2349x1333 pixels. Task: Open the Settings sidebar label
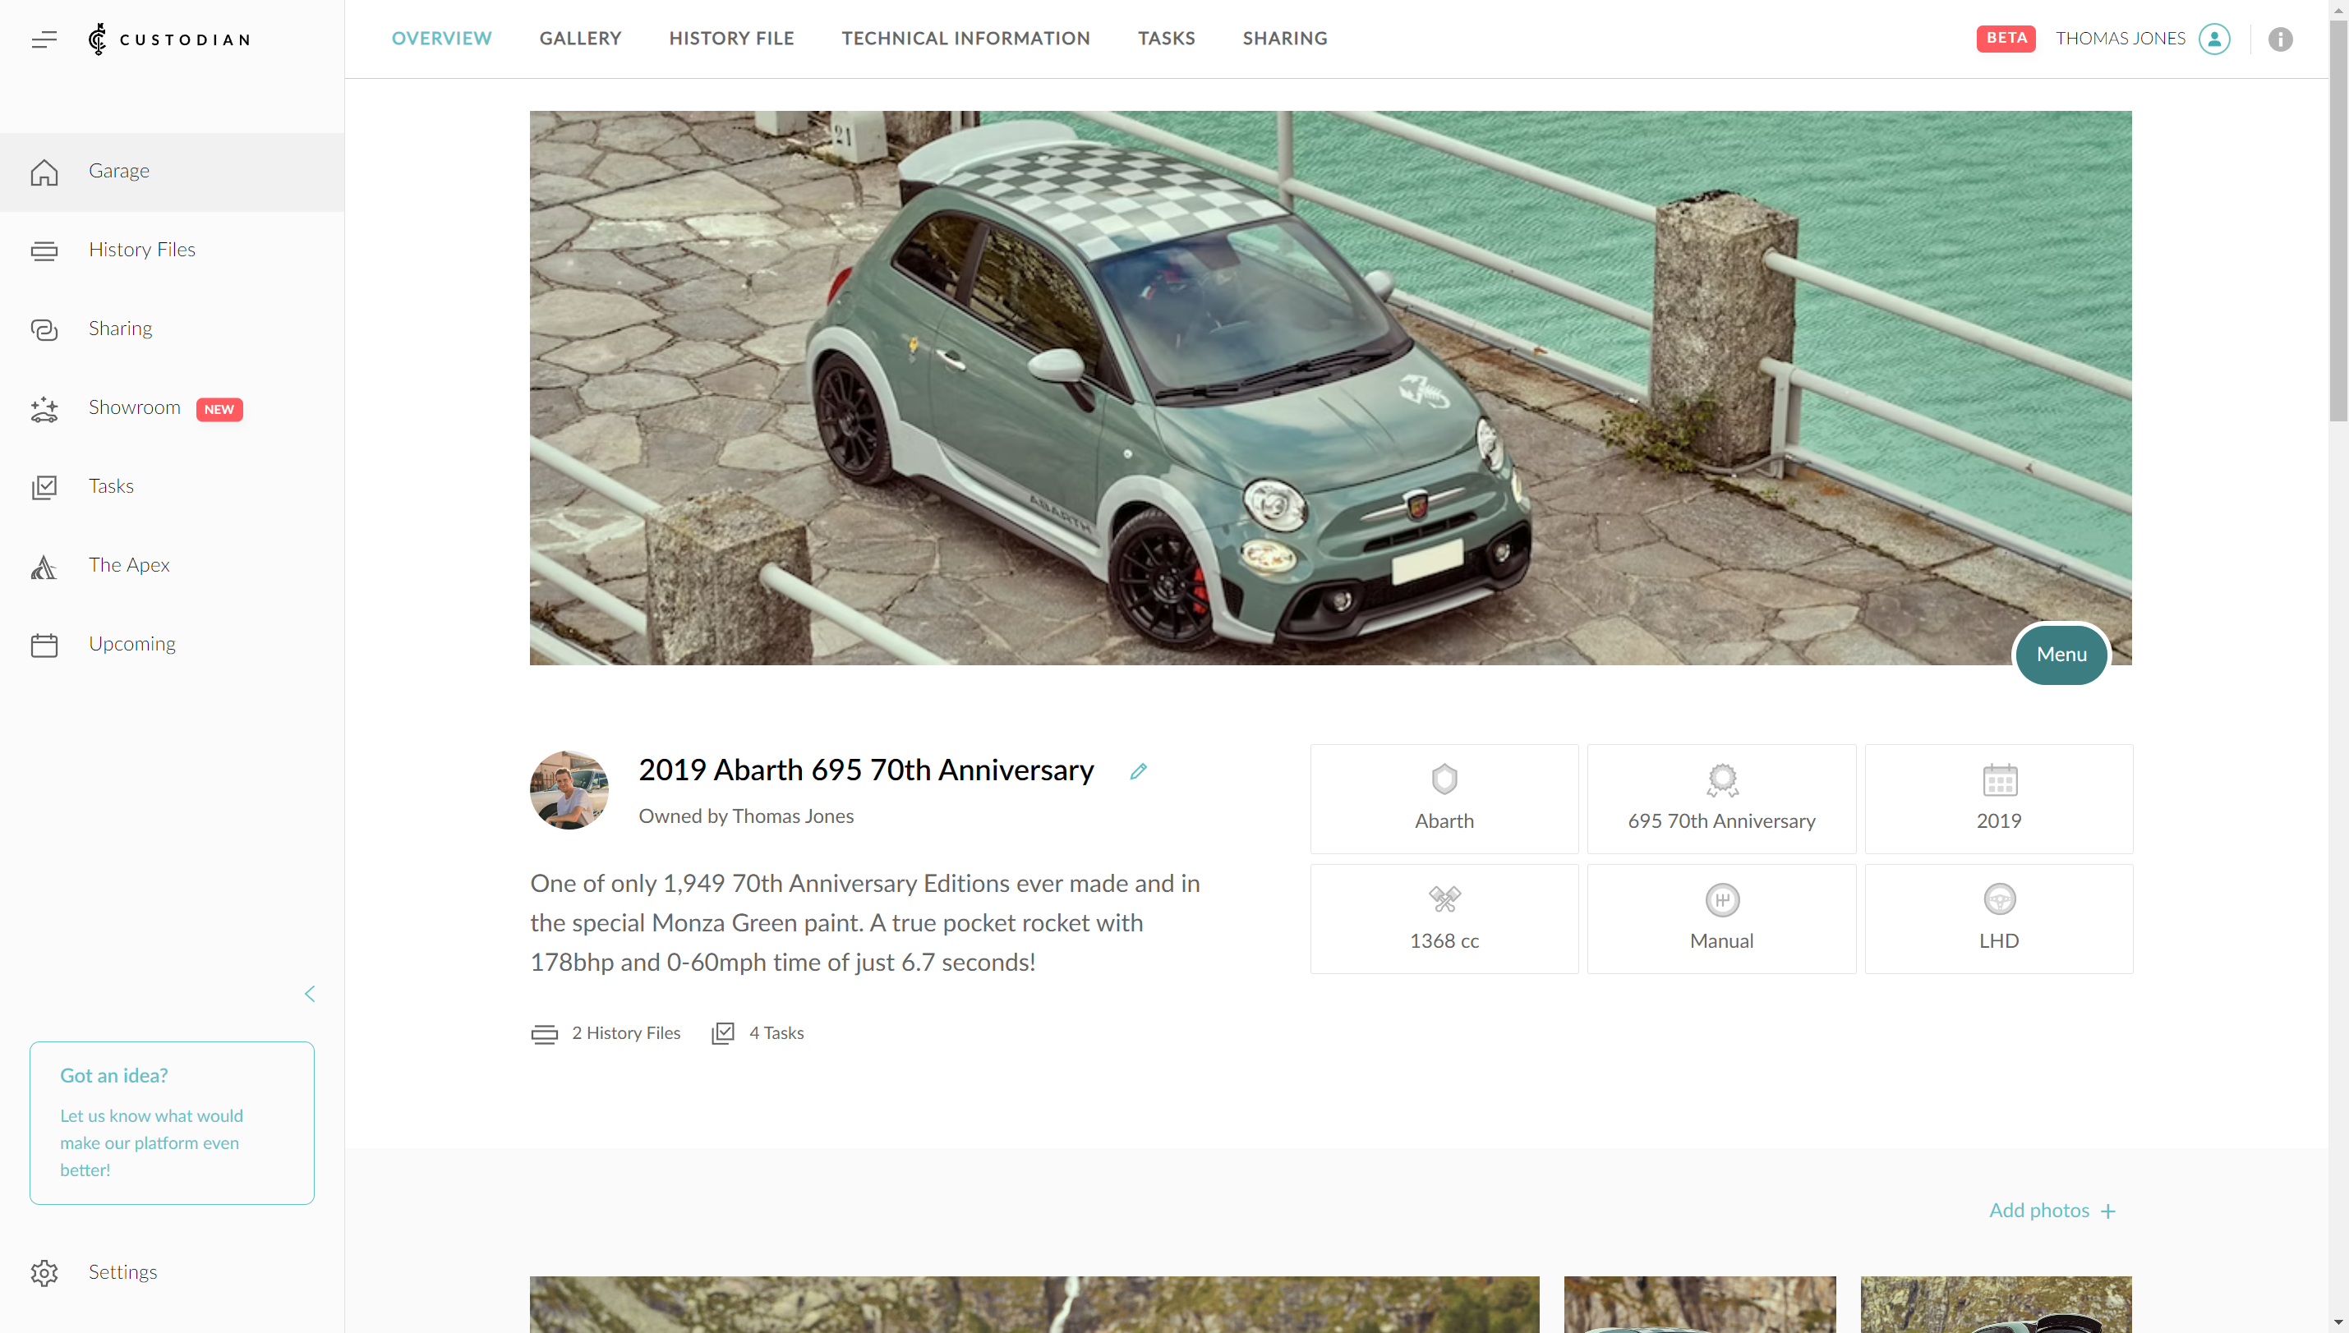pos(122,1271)
